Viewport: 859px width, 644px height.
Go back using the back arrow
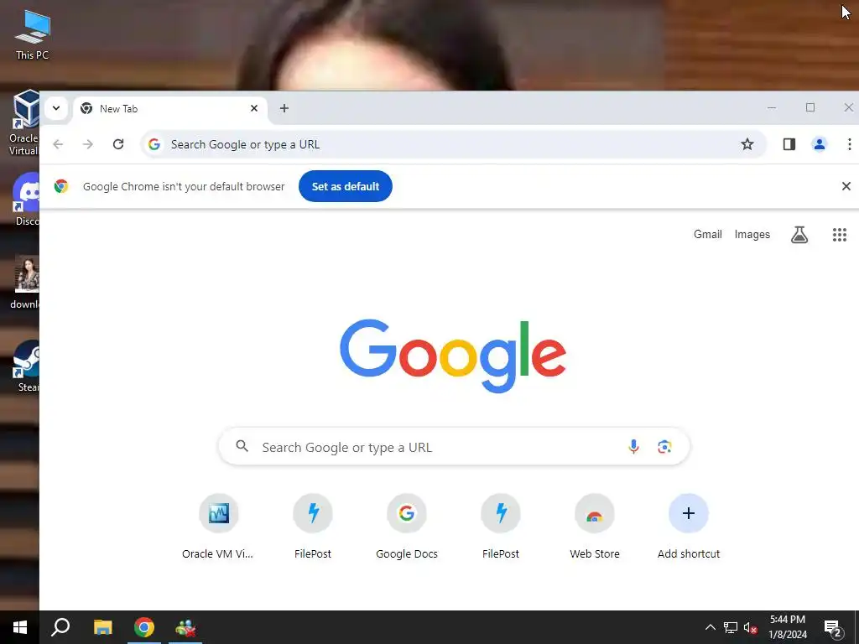pos(58,144)
